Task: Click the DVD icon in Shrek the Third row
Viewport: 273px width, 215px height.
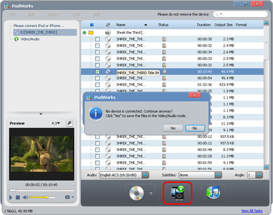Action: [x=108, y=33]
